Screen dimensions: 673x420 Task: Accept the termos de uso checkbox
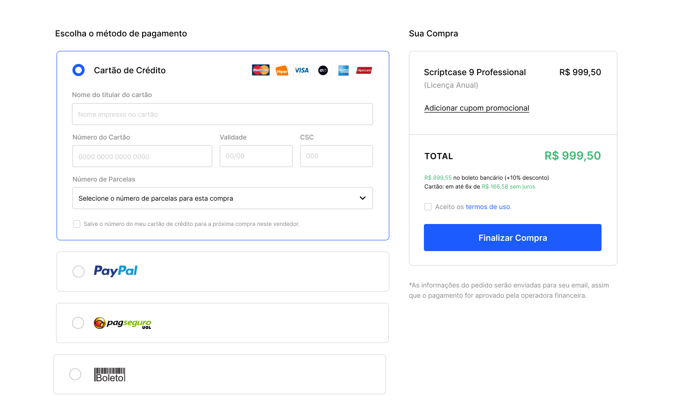(x=428, y=207)
